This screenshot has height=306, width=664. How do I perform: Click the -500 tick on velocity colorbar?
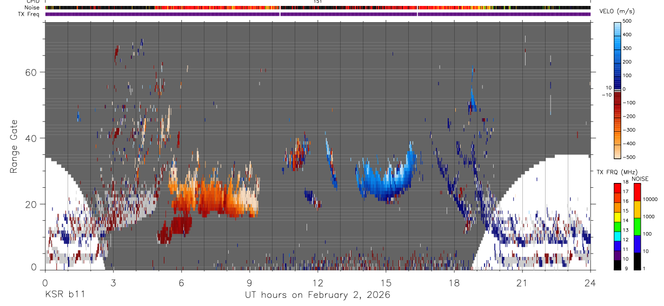630,158
